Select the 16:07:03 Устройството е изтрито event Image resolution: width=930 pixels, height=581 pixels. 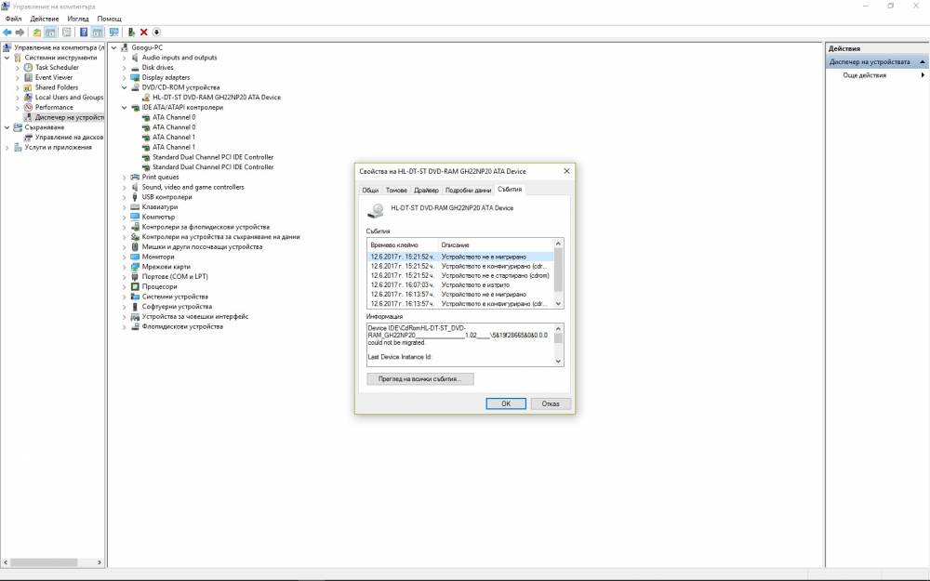click(460, 284)
